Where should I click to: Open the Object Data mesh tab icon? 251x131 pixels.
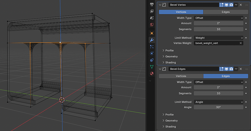(152, 67)
